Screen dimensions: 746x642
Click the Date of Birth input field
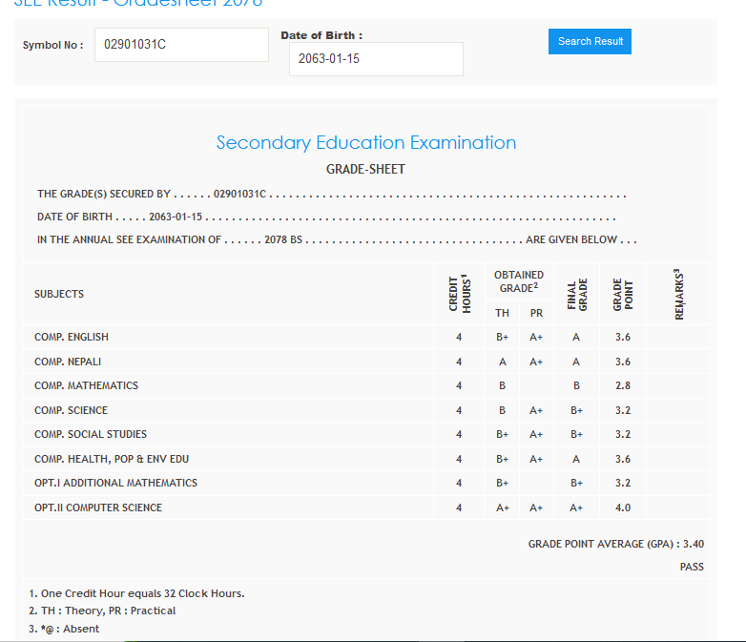[376, 59]
